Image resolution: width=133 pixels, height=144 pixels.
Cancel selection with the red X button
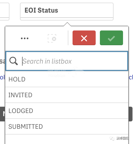tap(84, 38)
